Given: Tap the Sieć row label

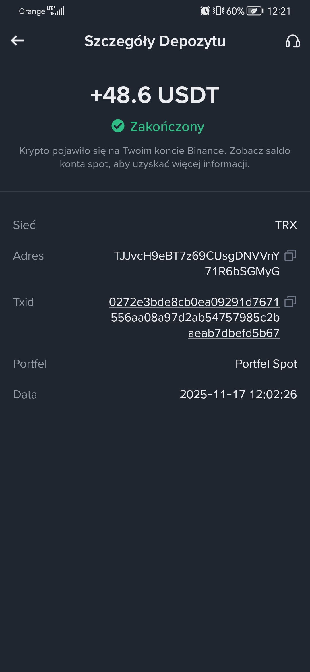Looking at the screenshot, I should coord(24,225).
